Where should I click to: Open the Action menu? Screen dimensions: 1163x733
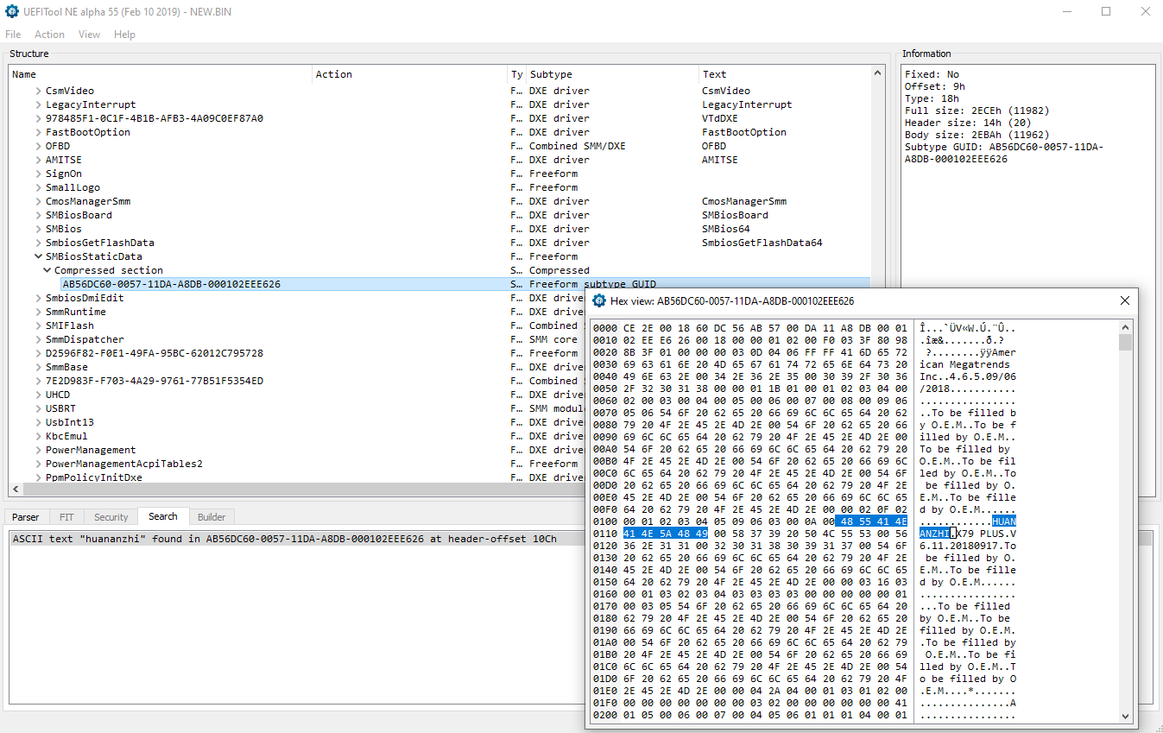pyautogui.click(x=49, y=35)
